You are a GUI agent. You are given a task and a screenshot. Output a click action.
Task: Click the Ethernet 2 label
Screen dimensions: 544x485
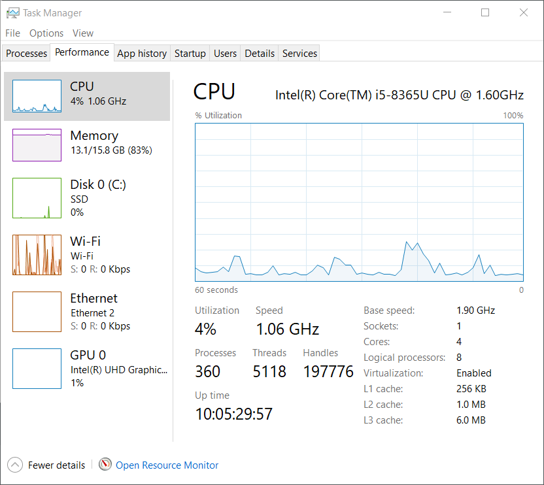93,313
